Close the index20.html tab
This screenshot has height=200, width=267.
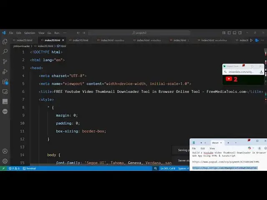[63, 40]
